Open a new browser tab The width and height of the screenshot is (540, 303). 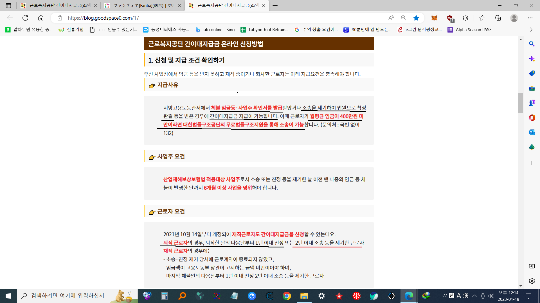tap(275, 6)
